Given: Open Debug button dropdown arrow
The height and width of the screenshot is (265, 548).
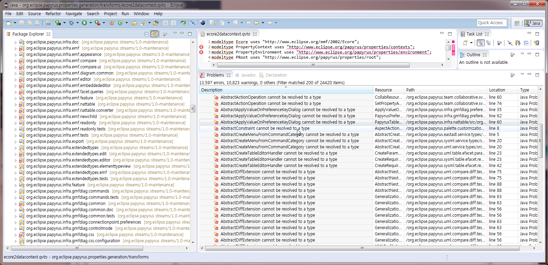Looking at the screenshot, I should [77, 23].
